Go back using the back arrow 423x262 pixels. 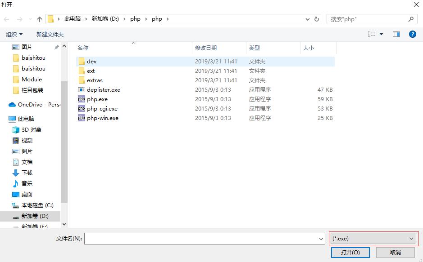point(6,19)
